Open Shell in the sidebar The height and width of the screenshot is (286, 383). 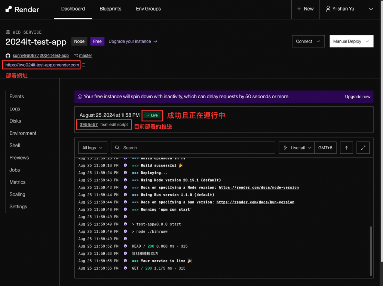15,145
